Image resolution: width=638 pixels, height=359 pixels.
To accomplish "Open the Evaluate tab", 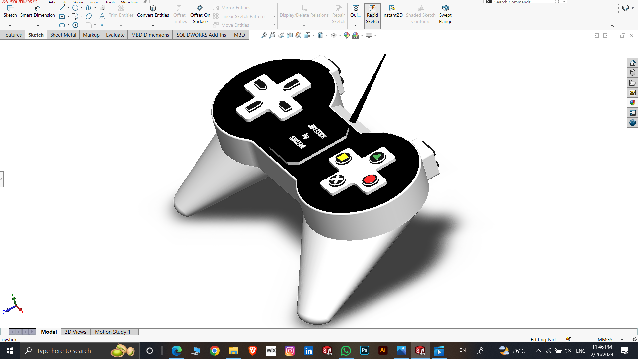I will pyautogui.click(x=115, y=35).
